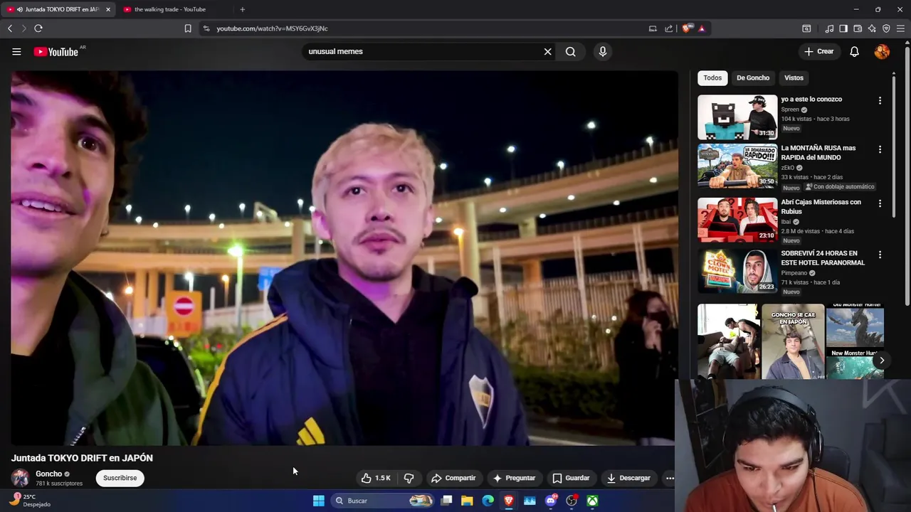The width and height of the screenshot is (911, 512).
Task: Open the tab search icon in toolbar
Action: (806, 28)
